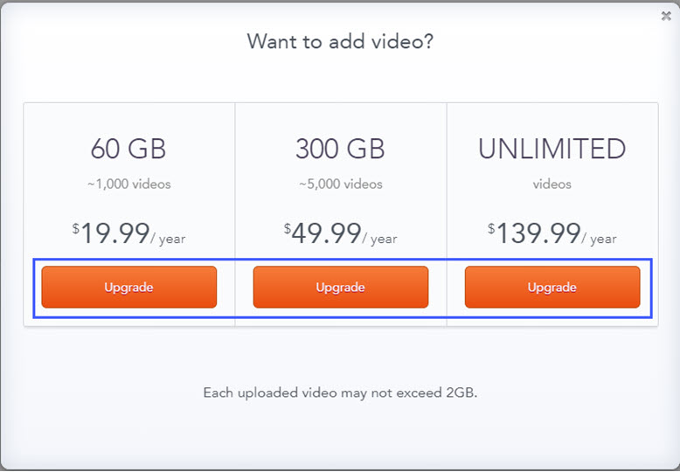This screenshot has height=472, width=680.
Task: Click "videos" label under UNLIMITED
Action: coord(552,184)
